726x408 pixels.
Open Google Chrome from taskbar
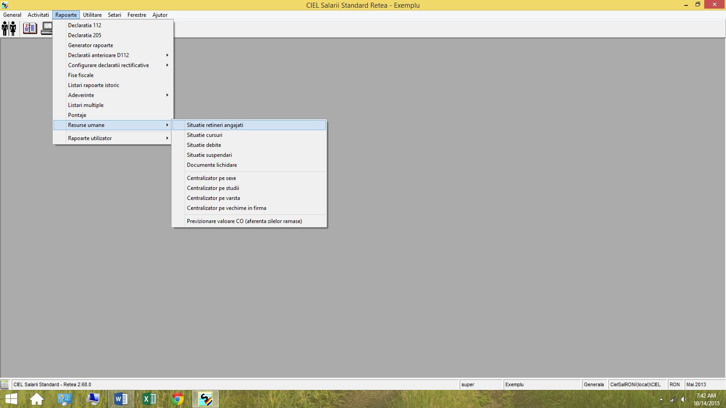point(177,399)
